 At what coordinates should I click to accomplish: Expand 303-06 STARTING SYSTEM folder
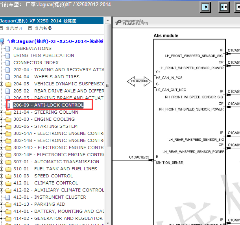click(x=2, y=126)
